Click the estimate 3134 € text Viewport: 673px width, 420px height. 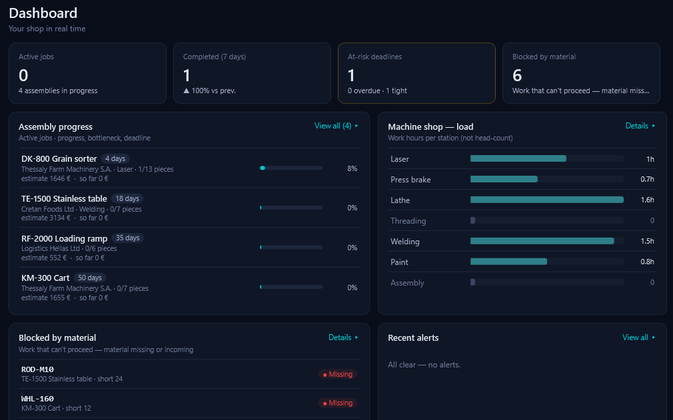coord(46,218)
